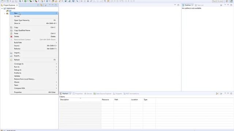This screenshot has height=131, width=234.
Task: Open the New toolbar dropdown arrow
Action: point(5,1)
